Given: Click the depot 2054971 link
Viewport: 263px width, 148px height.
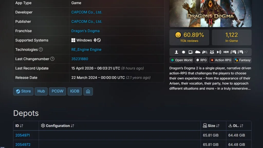Looking at the screenshot, I should [23, 135].
